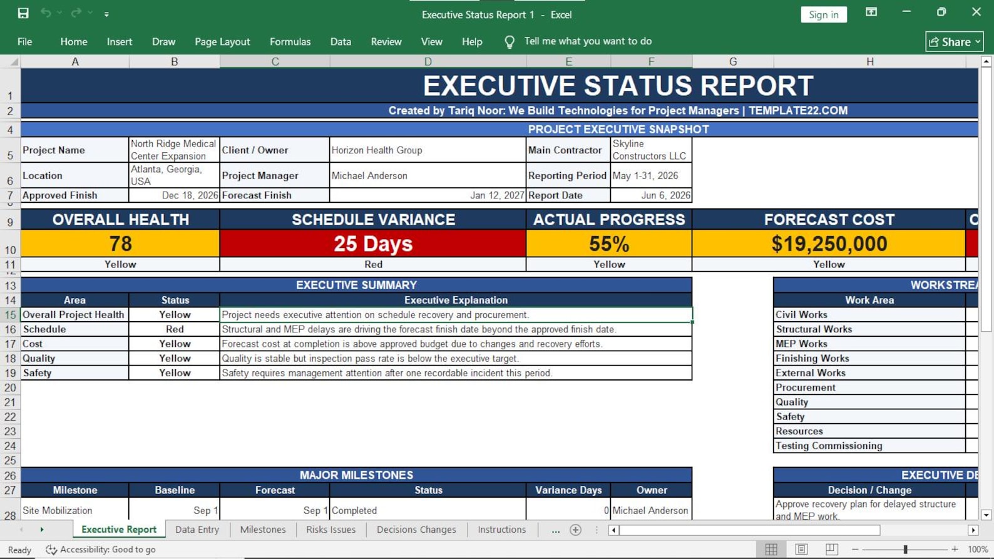994x559 pixels.
Task: Switch to Page Layout view
Action: pyautogui.click(x=801, y=549)
